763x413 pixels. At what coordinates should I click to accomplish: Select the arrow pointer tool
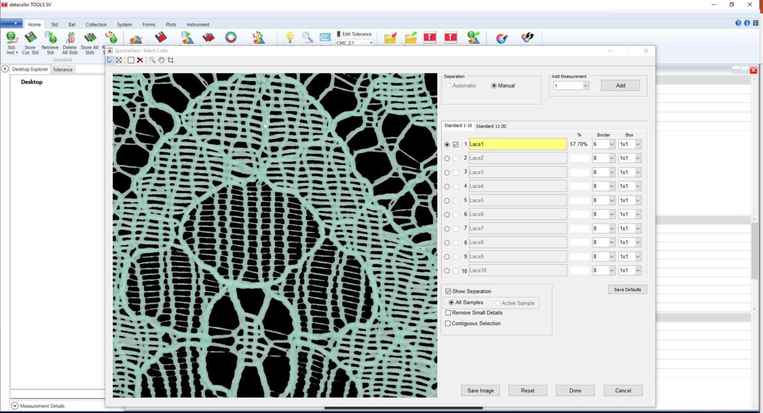110,60
